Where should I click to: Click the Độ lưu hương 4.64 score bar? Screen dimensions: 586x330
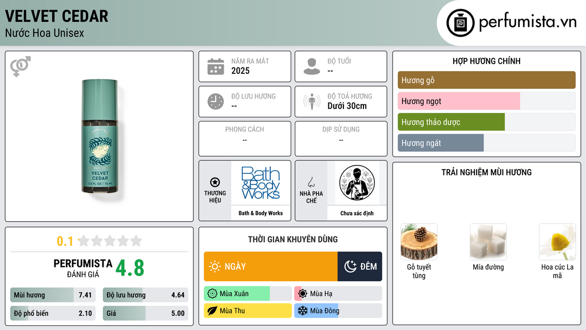[x=145, y=295]
